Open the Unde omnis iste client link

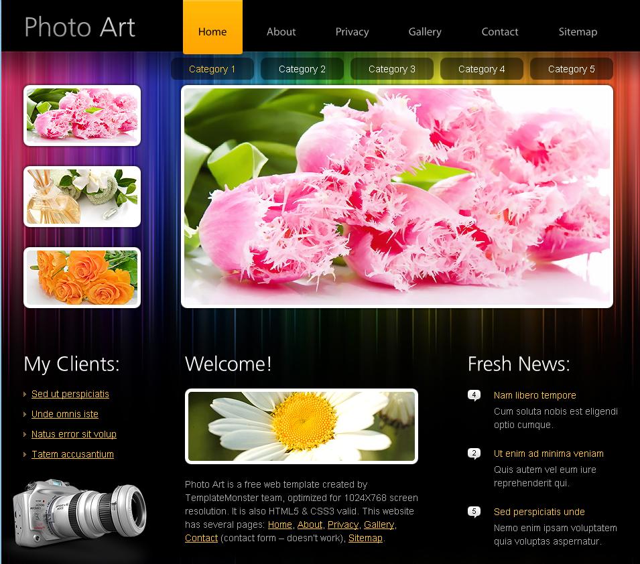[x=65, y=414]
